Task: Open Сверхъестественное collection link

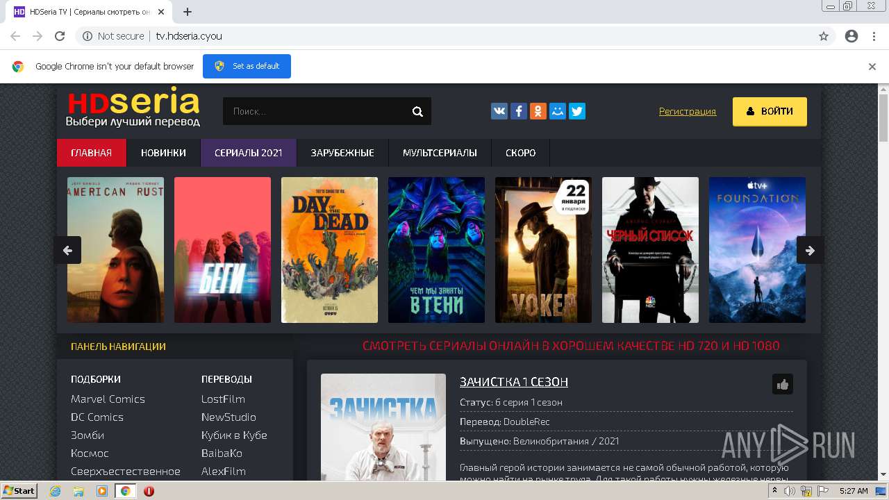Action: 126,472
